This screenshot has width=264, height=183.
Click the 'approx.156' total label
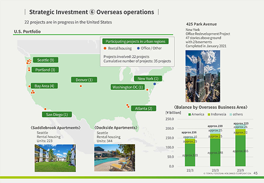click(x=189, y=133)
